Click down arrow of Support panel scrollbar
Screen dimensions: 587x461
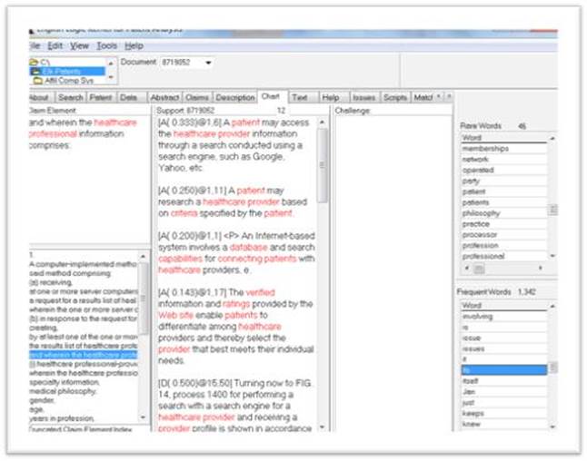(322, 427)
